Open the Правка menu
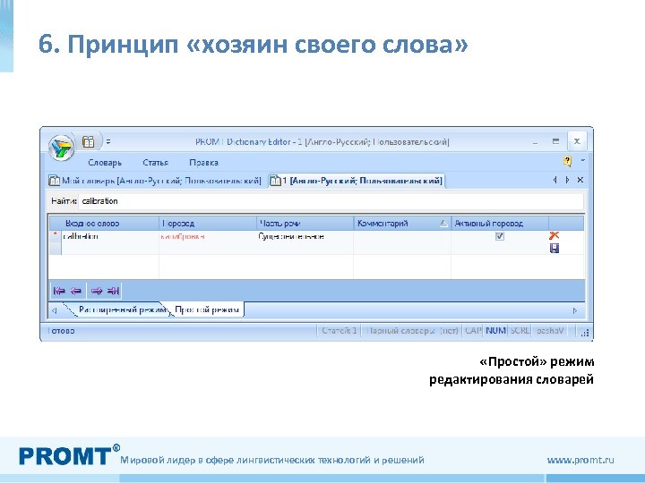This screenshot has width=645, height=483. (x=203, y=163)
